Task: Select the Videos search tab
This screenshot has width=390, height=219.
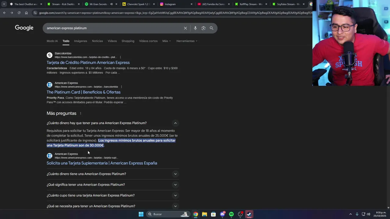Action: [x=112, y=41]
